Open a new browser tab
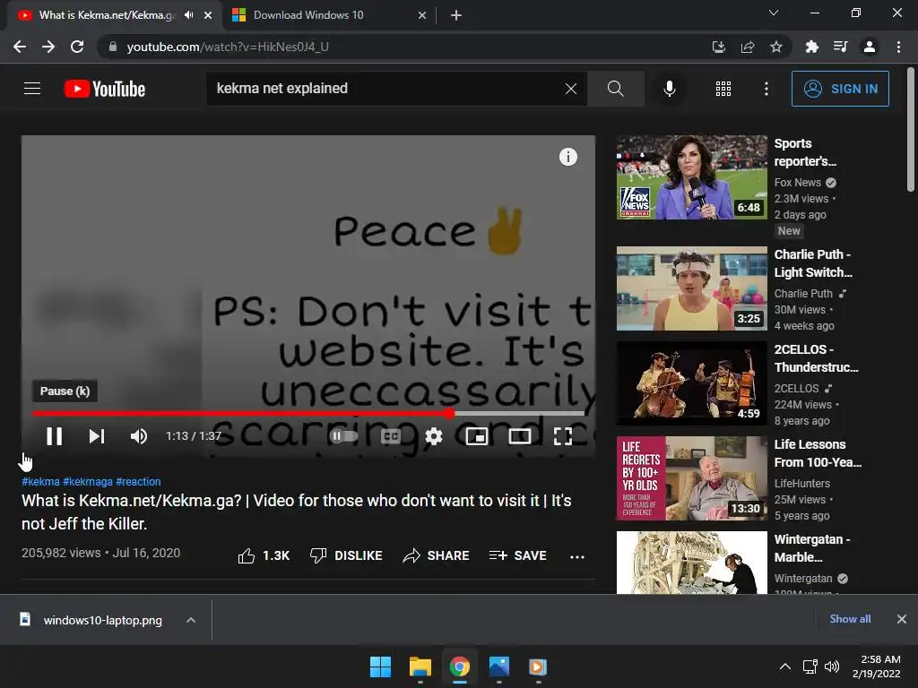Screen dimensions: 918x688 456,15
